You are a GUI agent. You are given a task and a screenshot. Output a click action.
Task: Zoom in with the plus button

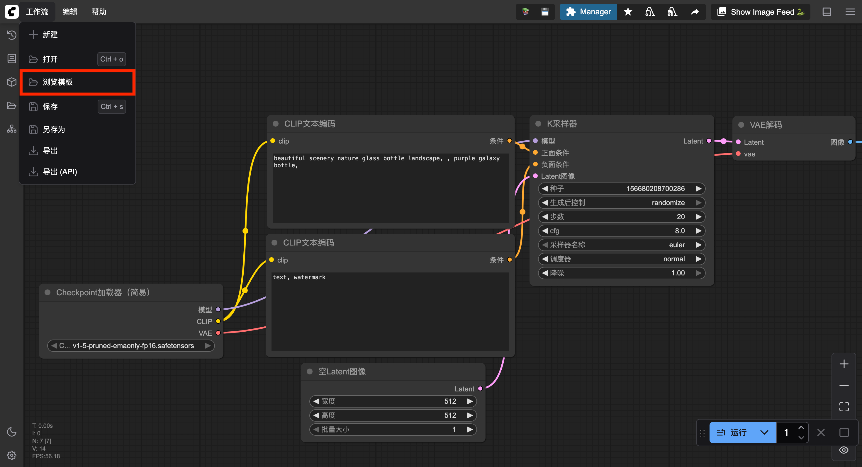844,364
